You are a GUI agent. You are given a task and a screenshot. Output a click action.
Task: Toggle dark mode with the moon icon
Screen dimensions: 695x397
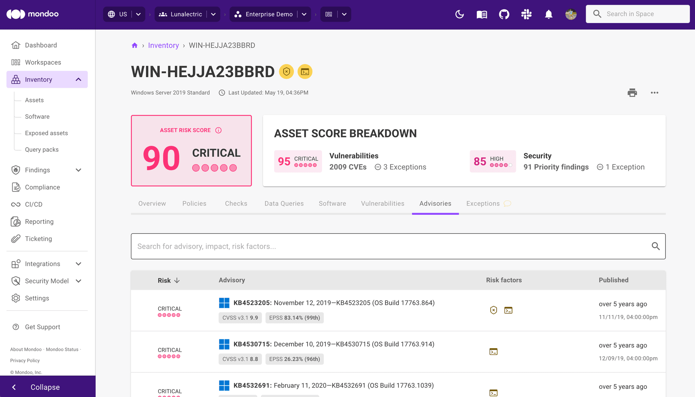pyautogui.click(x=459, y=14)
